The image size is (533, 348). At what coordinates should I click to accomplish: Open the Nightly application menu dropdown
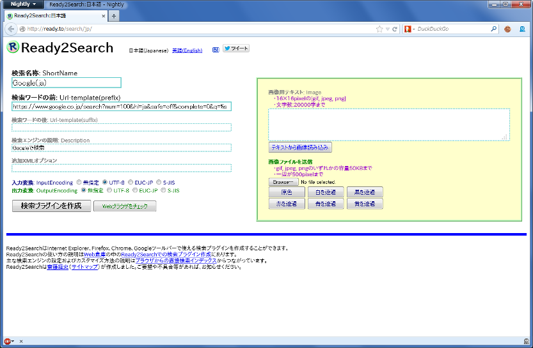click(23, 4)
